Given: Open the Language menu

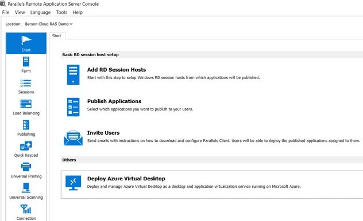Looking at the screenshot, I should pos(40,13).
